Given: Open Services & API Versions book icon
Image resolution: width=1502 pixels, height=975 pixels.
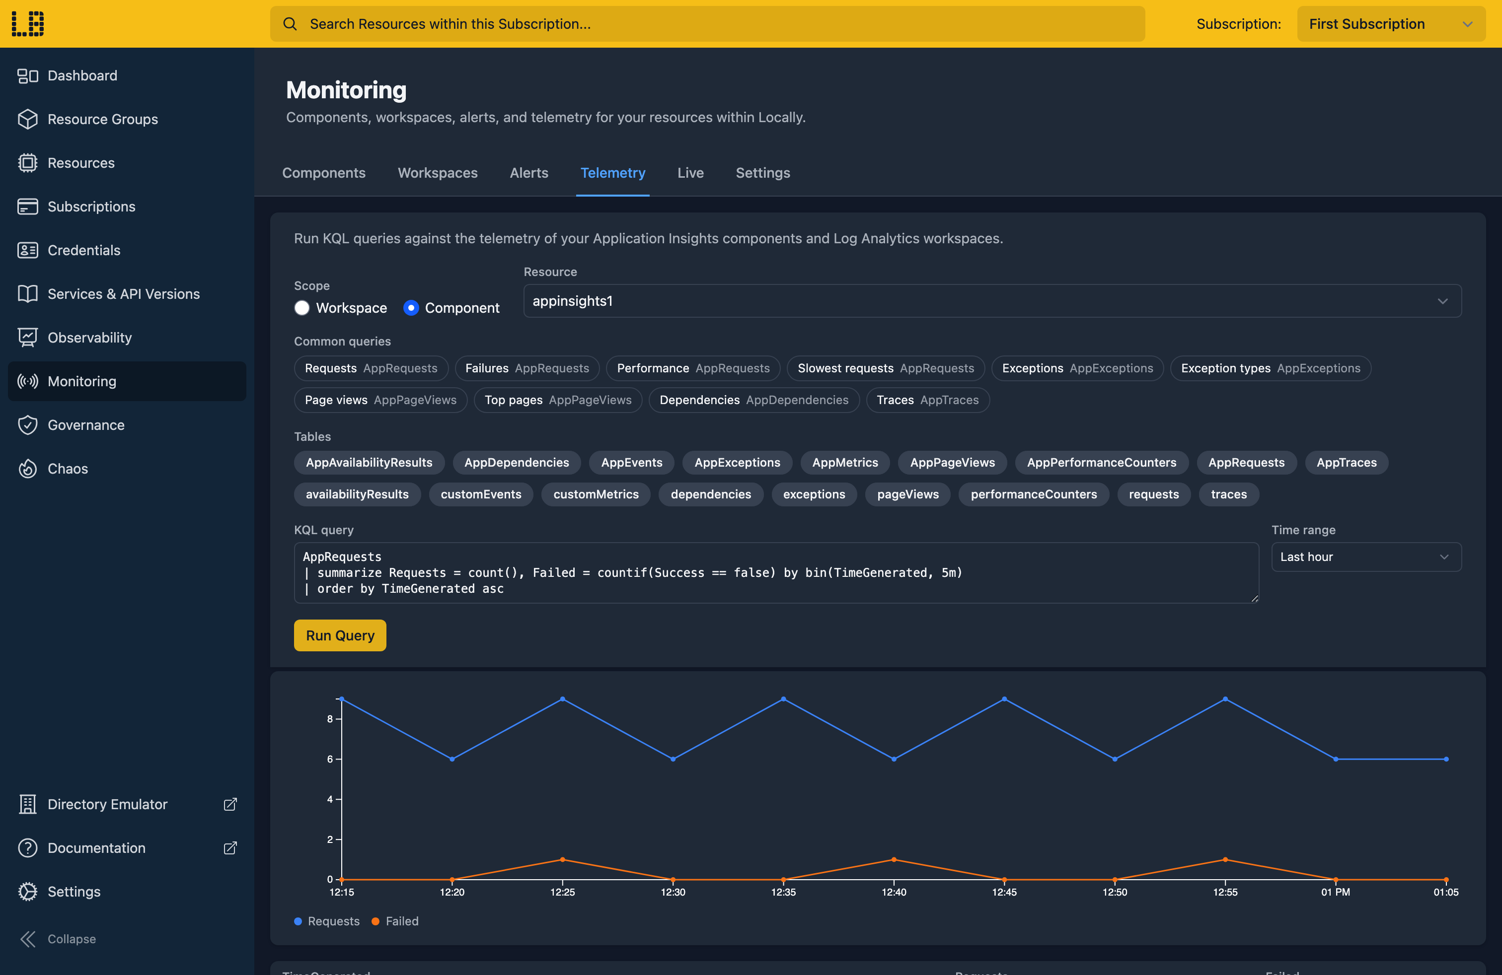Looking at the screenshot, I should tap(28, 294).
